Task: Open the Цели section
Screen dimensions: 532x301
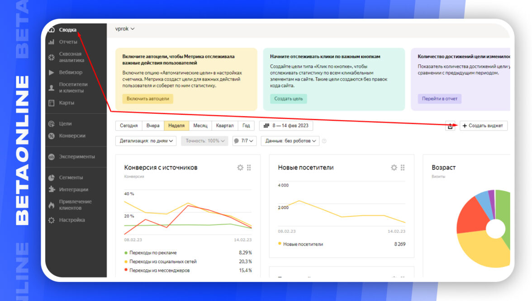Action: click(65, 124)
